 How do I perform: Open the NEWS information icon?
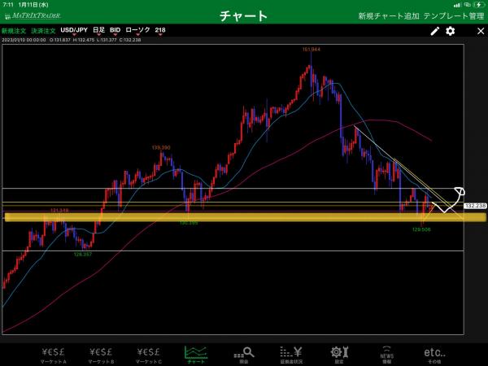(386, 355)
